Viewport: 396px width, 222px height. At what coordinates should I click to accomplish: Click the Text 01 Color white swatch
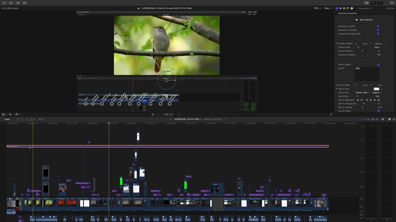click(376, 89)
